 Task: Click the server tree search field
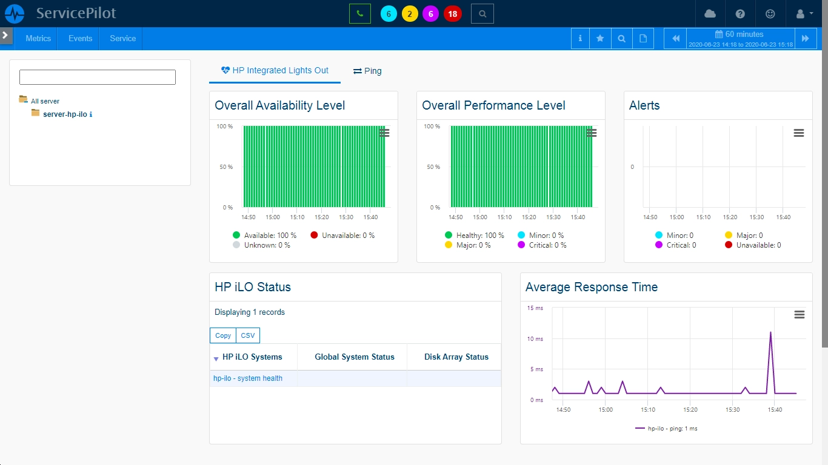pos(98,77)
